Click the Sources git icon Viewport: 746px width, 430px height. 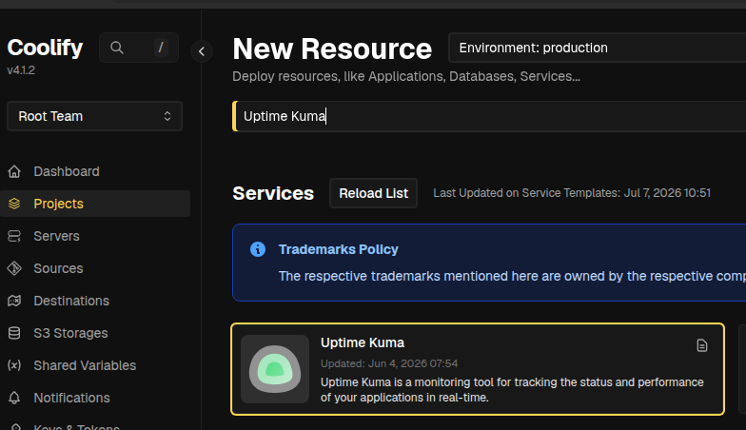click(14, 268)
